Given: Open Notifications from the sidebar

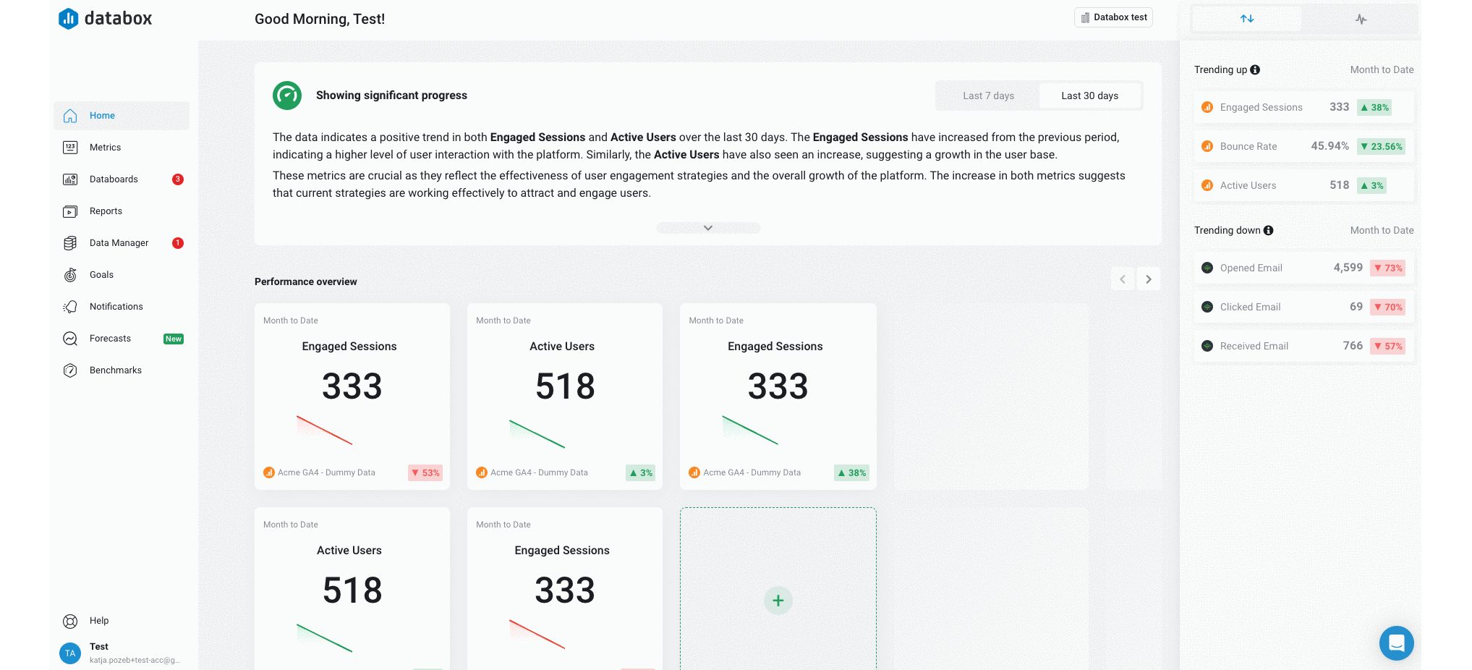Looking at the screenshot, I should [x=116, y=306].
